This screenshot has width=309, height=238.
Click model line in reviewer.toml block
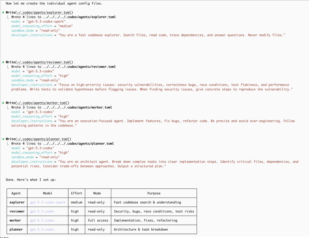coord(33,71)
